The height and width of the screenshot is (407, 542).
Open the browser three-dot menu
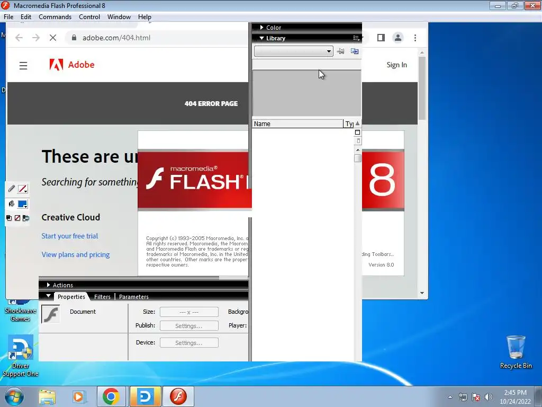(x=415, y=38)
